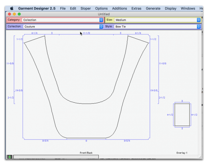
Task: Close the Untitled window with red button
Action: click(9, 14)
